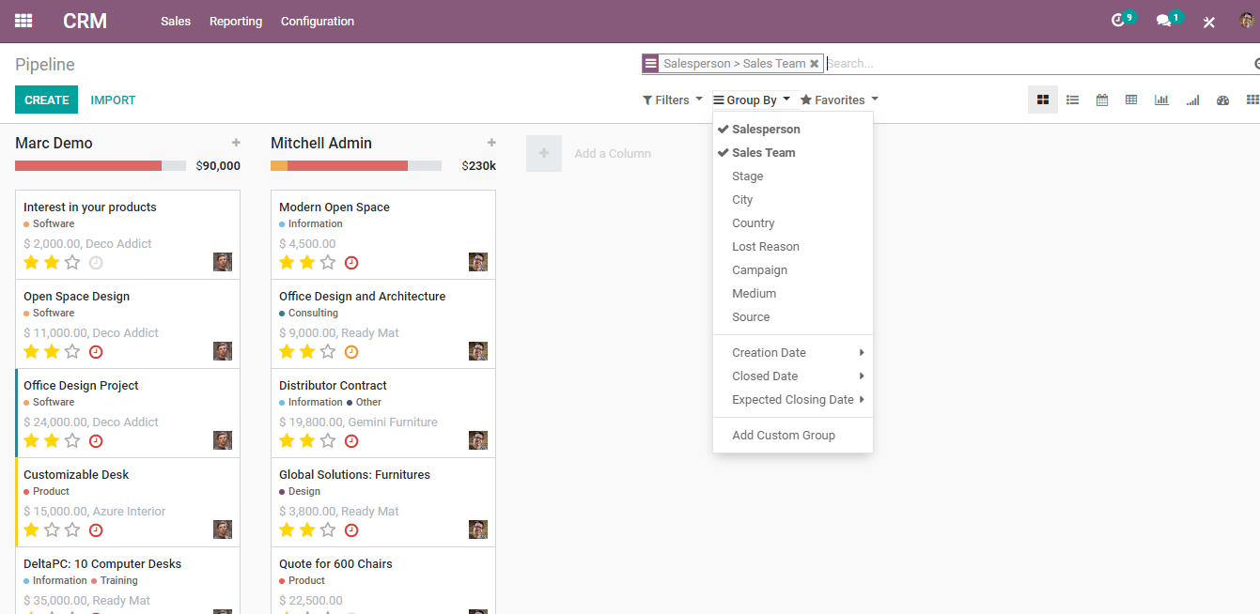Collapse the Group By dropdown
Image resolution: width=1260 pixels, height=614 pixels.
(752, 100)
